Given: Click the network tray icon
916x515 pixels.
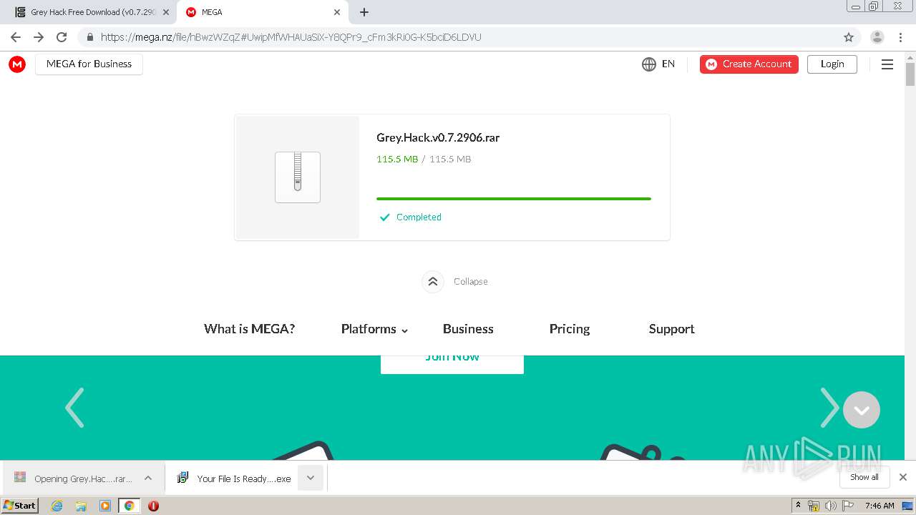Looking at the screenshot, I should 814,506.
